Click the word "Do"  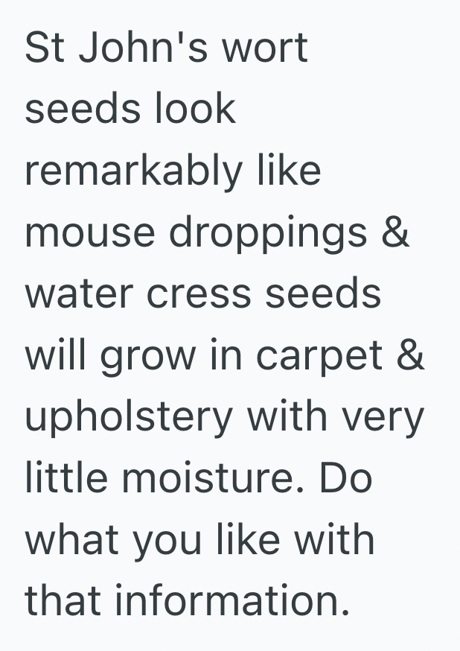(345, 478)
